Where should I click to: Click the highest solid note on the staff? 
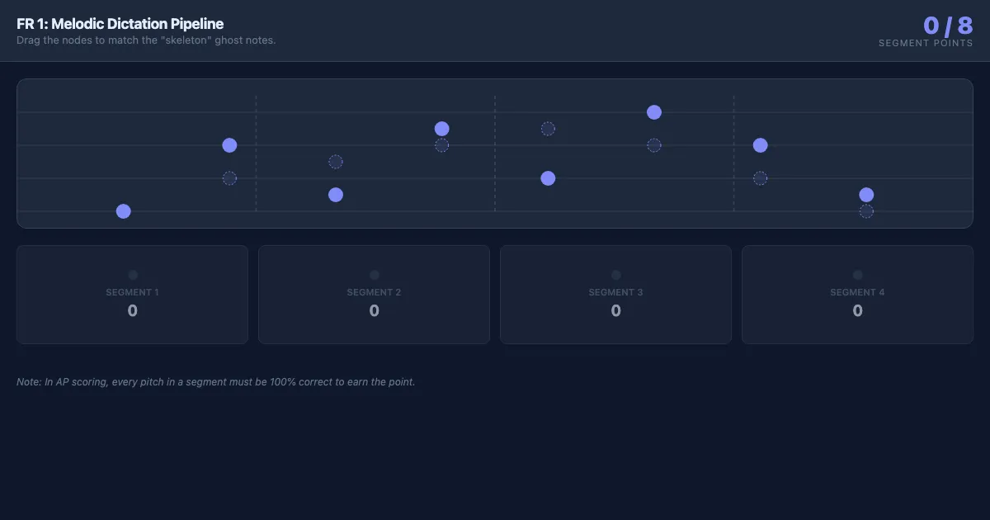click(654, 112)
